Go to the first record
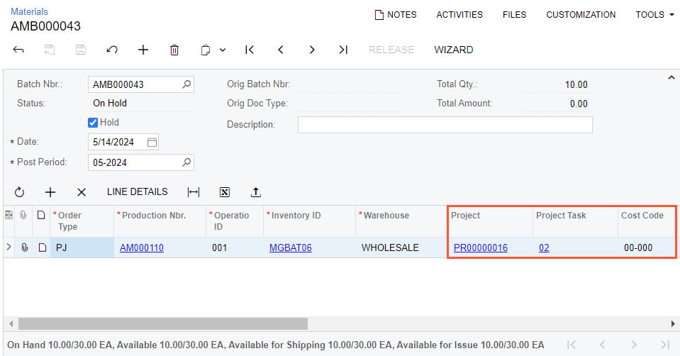The height and width of the screenshot is (356, 680). 250,50
